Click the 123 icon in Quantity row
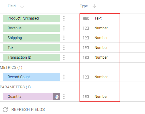 point(86,97)
